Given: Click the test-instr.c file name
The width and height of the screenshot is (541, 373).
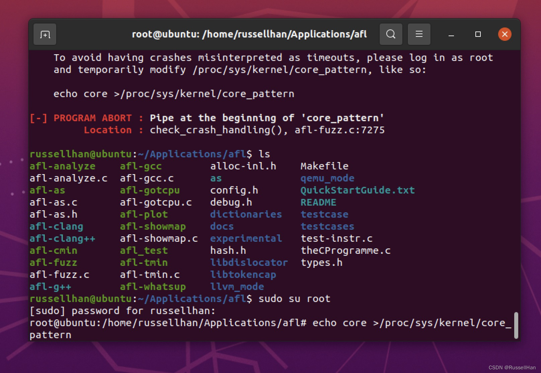Looking at the screenshot, I should pyautogui.click(x=337, y=238).
